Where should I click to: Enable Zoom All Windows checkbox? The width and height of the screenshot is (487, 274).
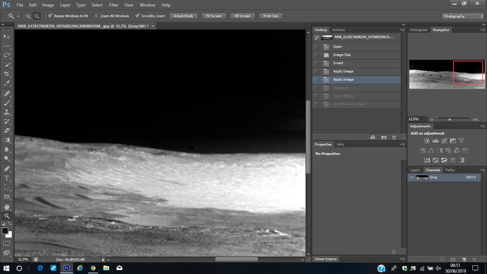pyautogui.click(x=96, y=16)
